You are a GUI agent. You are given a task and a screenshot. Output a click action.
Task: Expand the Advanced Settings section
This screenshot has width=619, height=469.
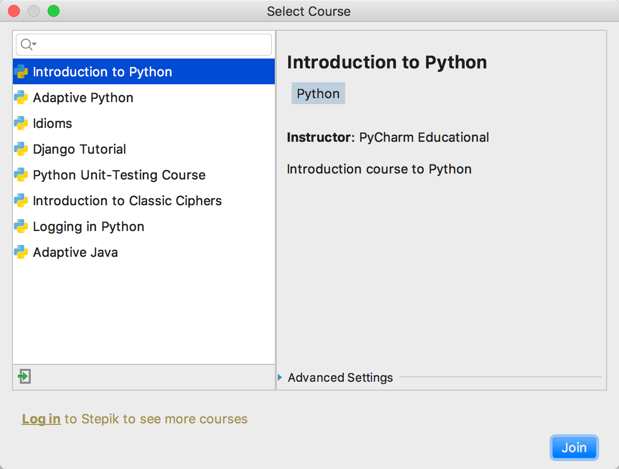(281, 378)
